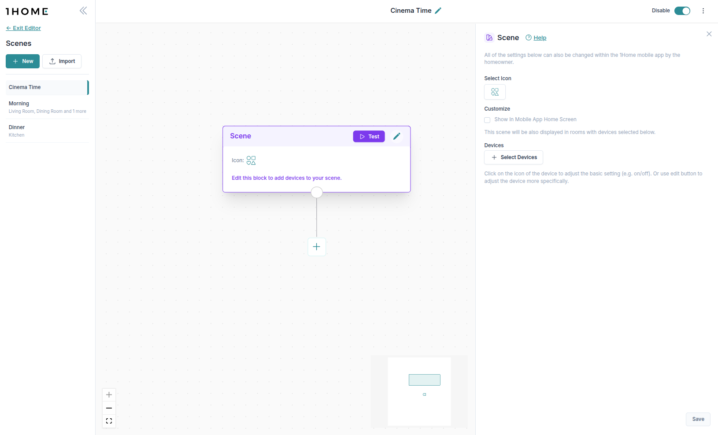The width and height of the screenshot is (718, 435).
Task: Run the scene Test button
Action: pyautogui.click(x=369, y=137)
